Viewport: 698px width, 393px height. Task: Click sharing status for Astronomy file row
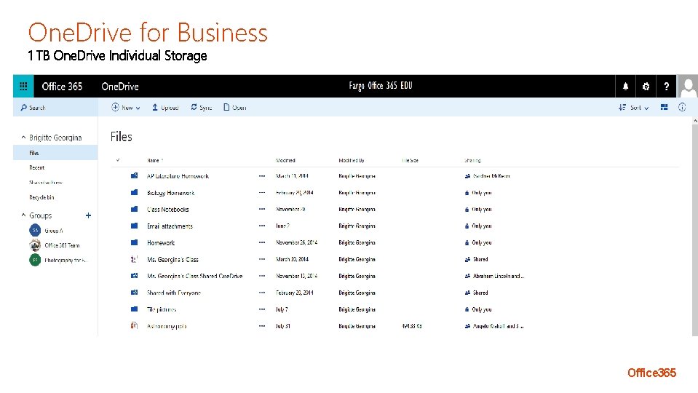[498, 326]
